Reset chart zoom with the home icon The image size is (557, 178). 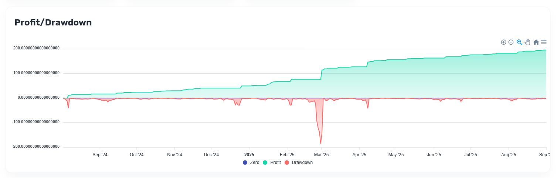click(x=536, y=42)
